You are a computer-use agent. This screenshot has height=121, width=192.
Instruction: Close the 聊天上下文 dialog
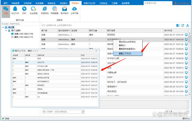click(x=96, y=51)
